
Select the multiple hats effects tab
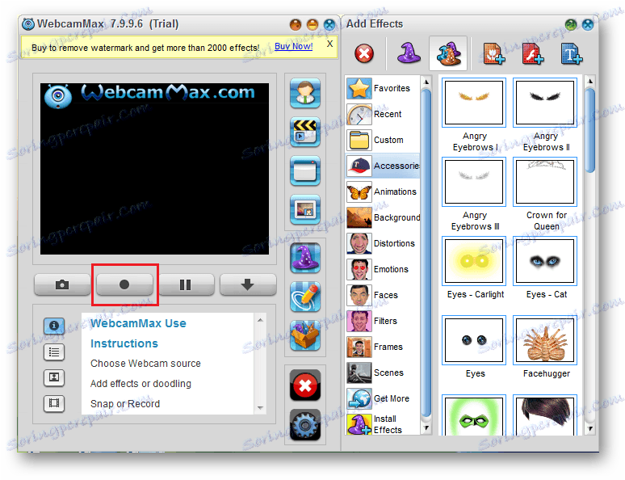(x=448, y=53)
